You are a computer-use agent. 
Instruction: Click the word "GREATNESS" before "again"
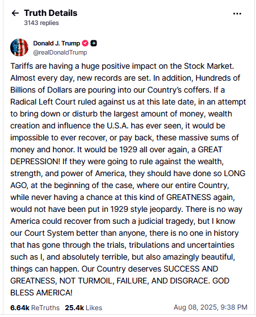[188, 197]
